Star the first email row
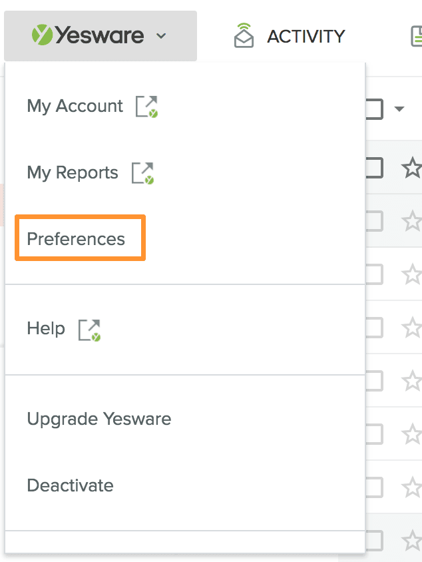422x562 pixels. [x=412, y=168]
